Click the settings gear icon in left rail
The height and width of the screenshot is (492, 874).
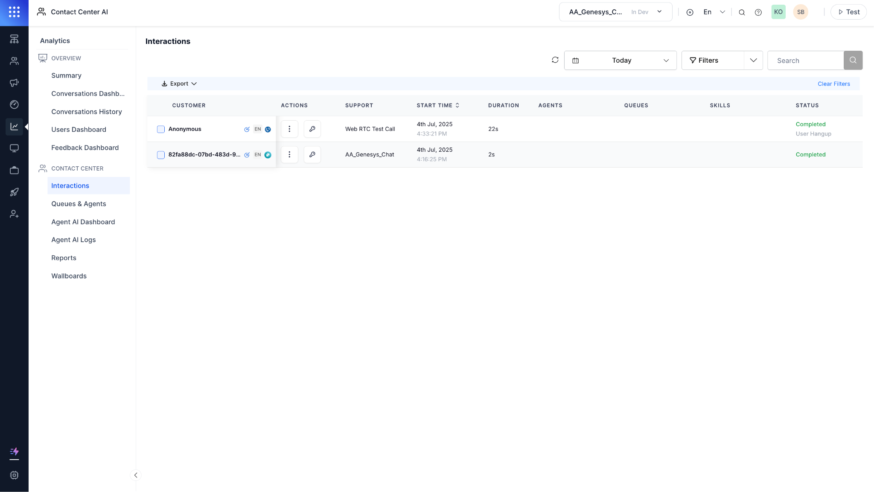[14, 475]
